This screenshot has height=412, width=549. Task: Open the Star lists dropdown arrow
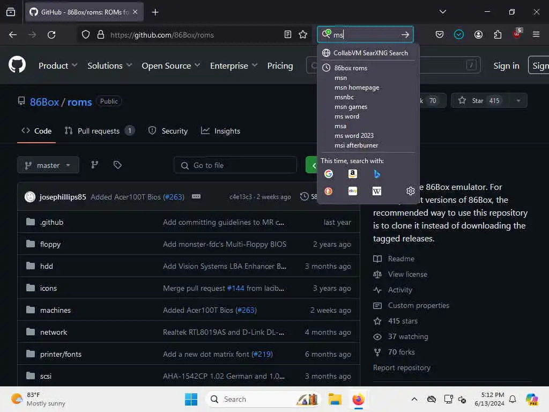tap(518, 100)
